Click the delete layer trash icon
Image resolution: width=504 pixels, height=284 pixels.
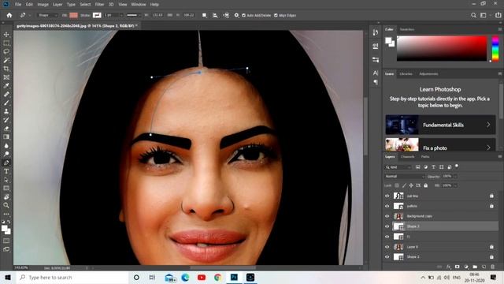(x=492, y=267)
